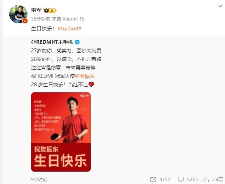Open original post's 9小时前 timestamp

pyautogui.click(x=39, y=179)
